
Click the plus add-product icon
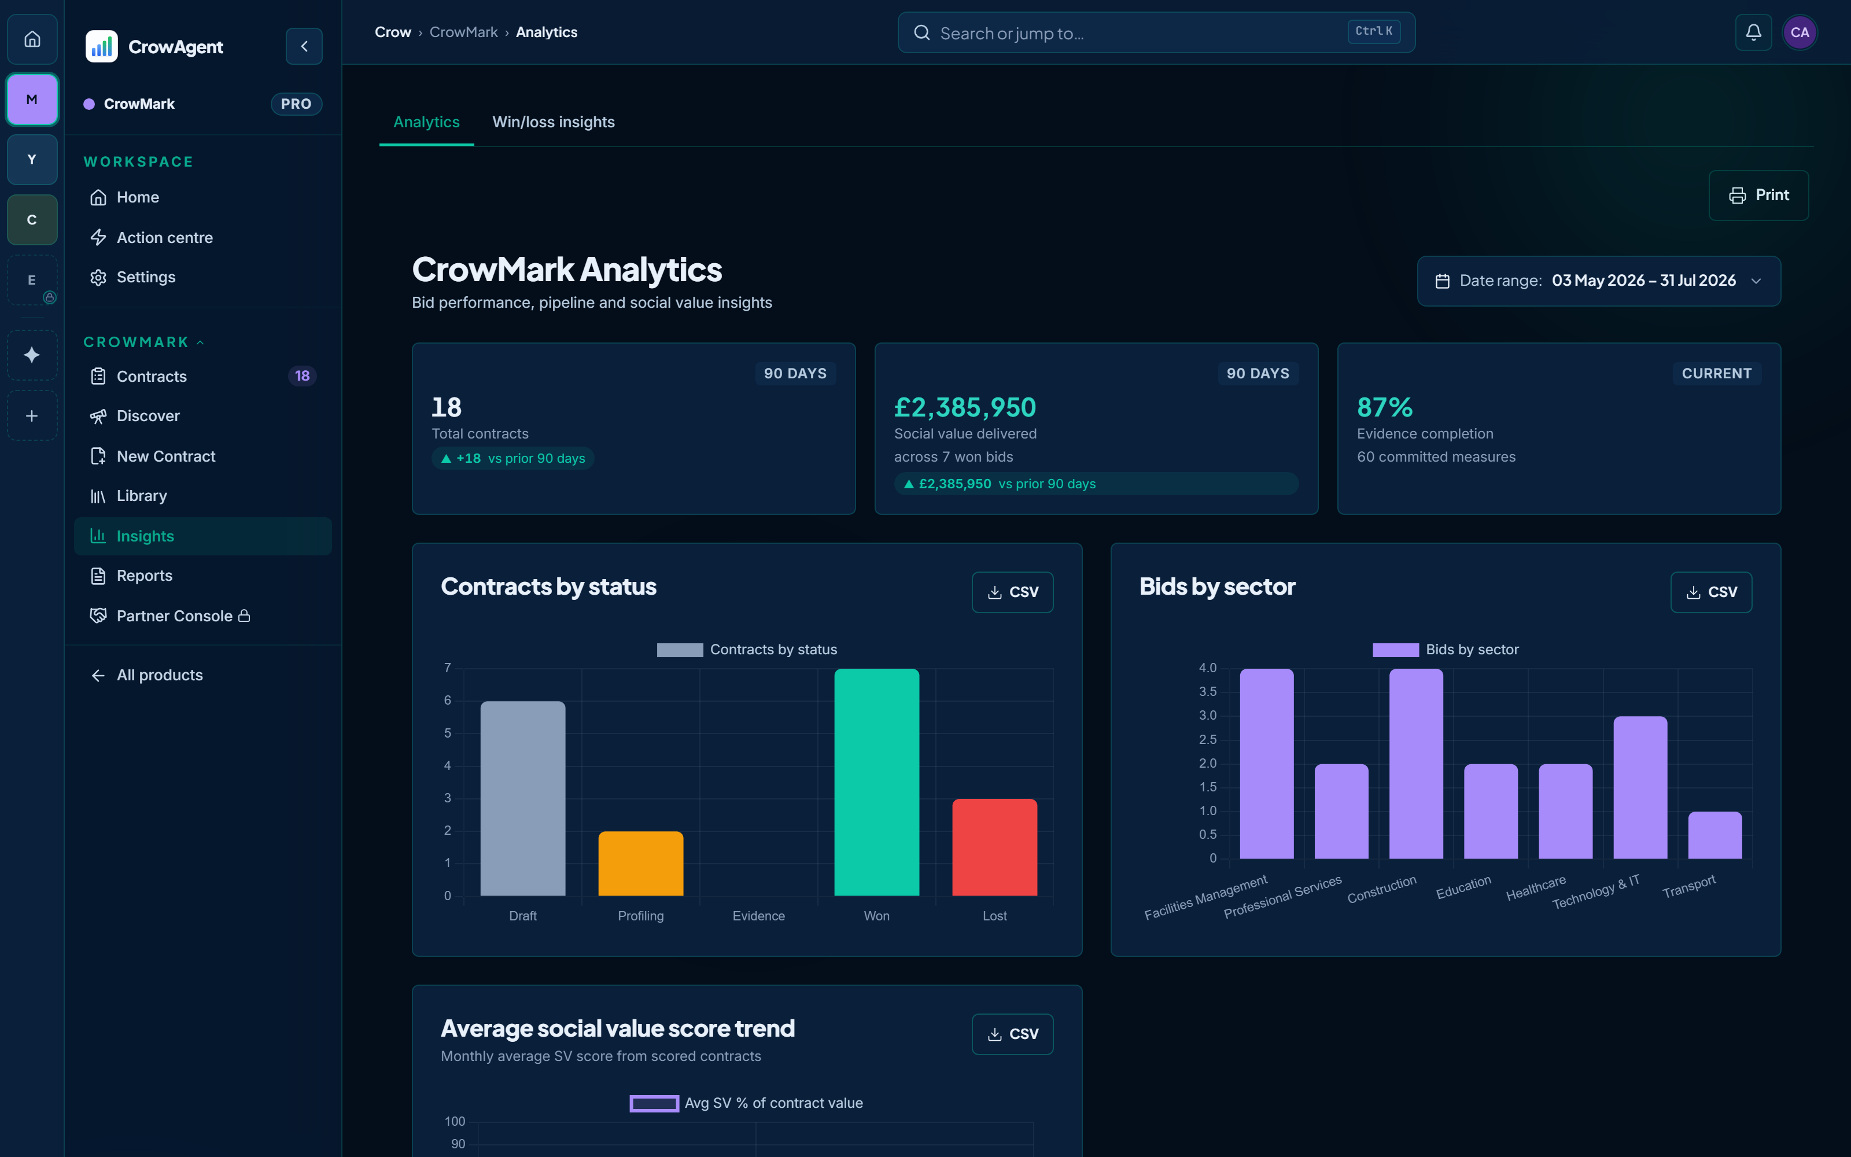32,415
